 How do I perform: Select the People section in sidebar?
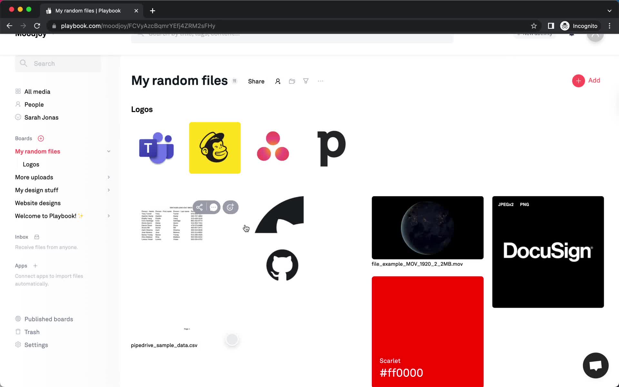pyautogui.click(x=34, y=104)
